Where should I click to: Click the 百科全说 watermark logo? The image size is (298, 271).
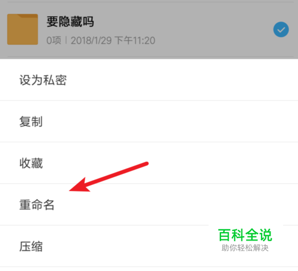point(245,235)
